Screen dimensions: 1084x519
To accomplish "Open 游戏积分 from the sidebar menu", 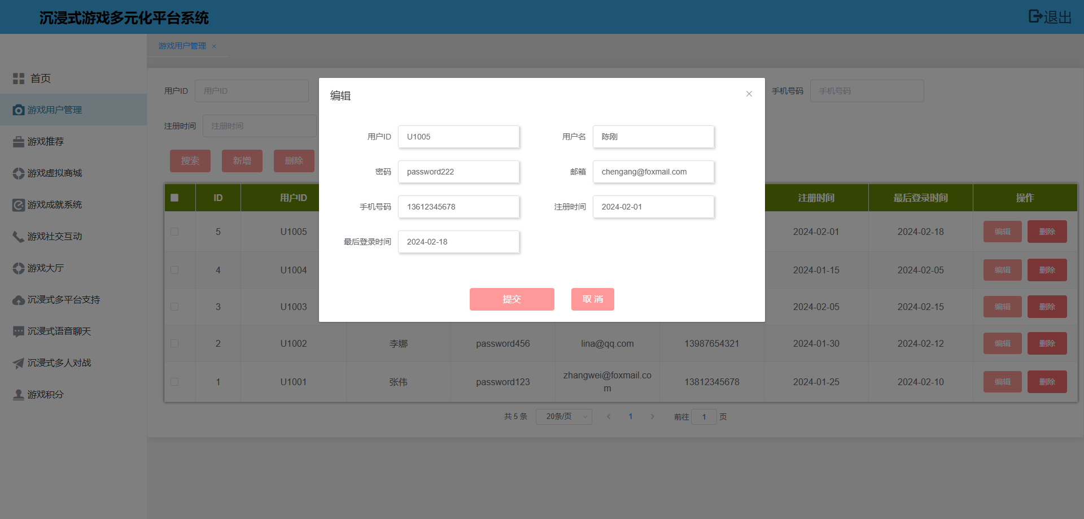I will coord(46,395).
